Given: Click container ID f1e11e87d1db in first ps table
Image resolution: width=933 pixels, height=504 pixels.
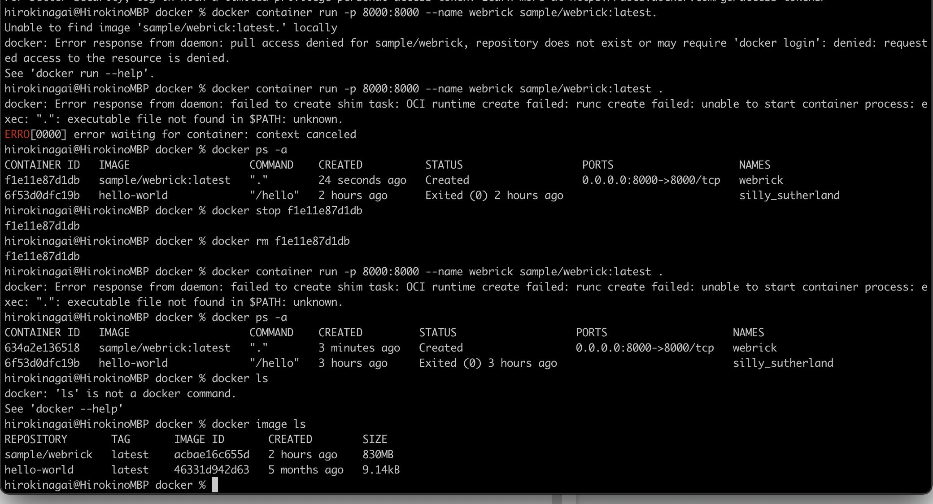Looking at the screenshot, I should pyautogui.click(x=42, y=180).
